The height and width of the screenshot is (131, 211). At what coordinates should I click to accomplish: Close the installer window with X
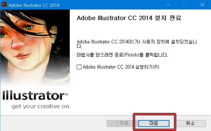tap(202, 5)
